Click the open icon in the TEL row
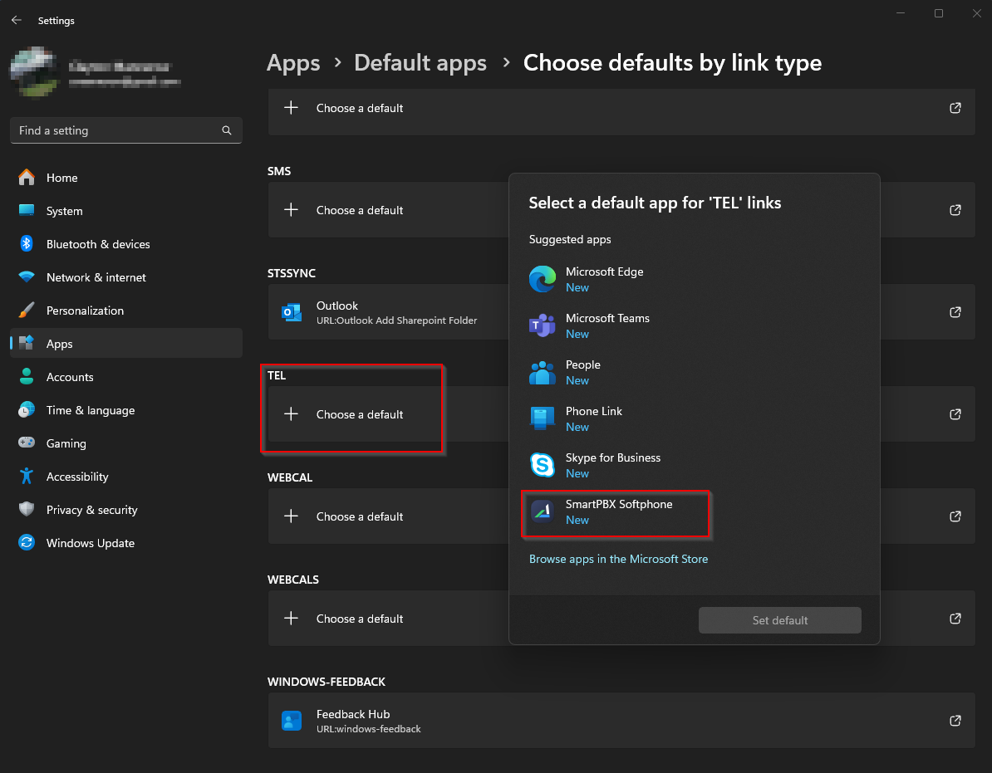Viewport: 992px width, 773px height. pyautogui.click(x=955, y=414)
